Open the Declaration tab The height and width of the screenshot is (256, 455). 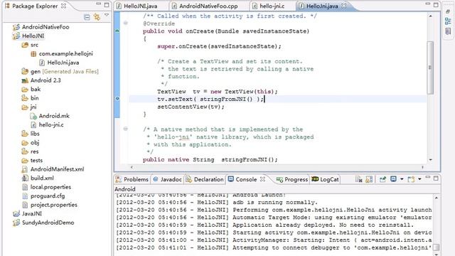point(205,179)
